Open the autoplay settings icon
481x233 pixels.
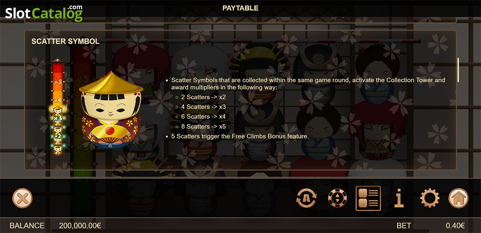pyautogui.click(x=307, y=198)
